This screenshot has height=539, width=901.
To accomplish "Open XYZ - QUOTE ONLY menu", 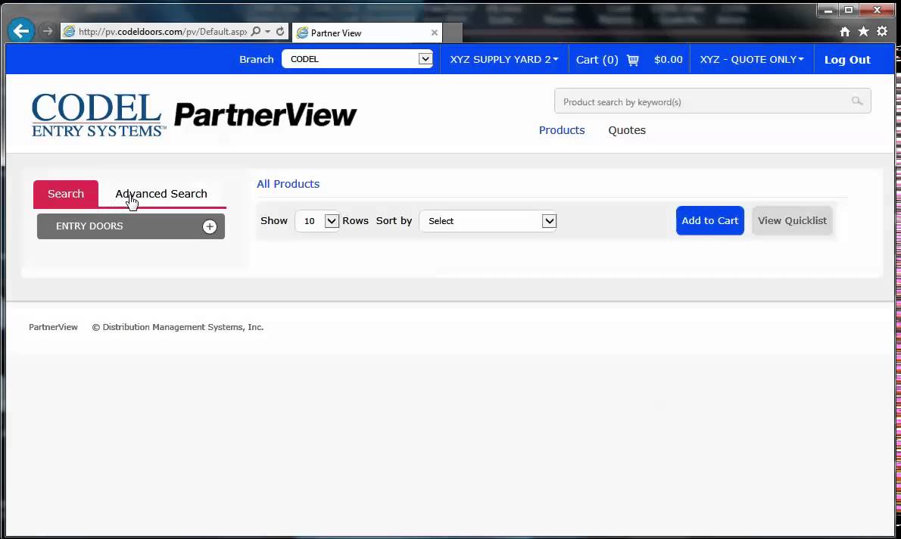I will click(752, 59).
